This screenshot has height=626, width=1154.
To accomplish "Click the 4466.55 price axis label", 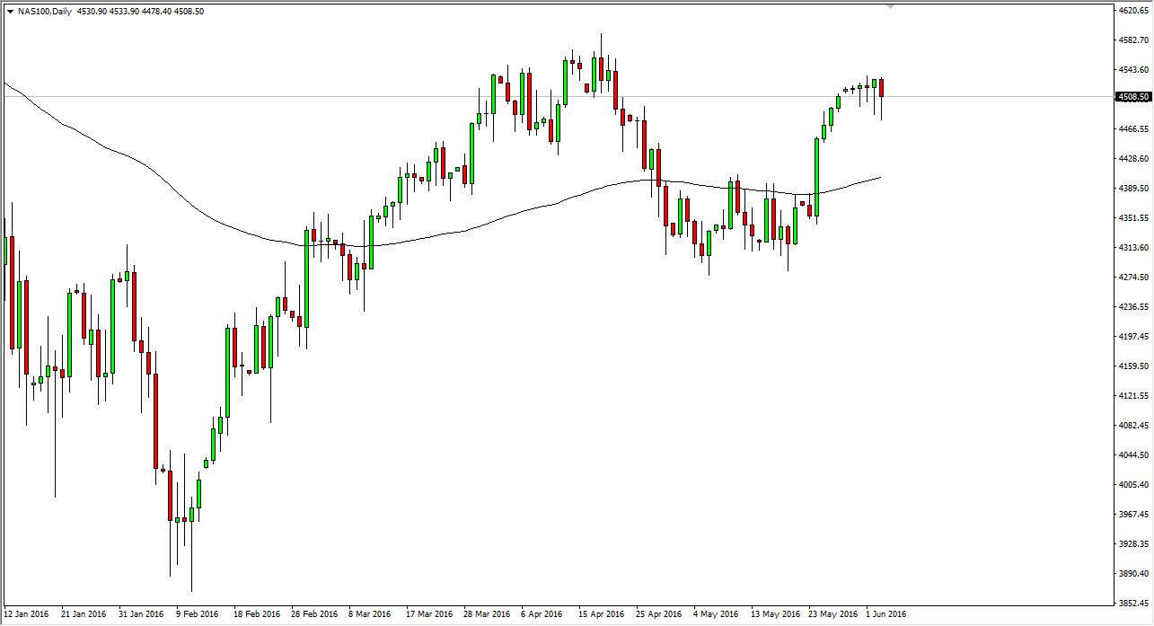I will pos(1132,129).
